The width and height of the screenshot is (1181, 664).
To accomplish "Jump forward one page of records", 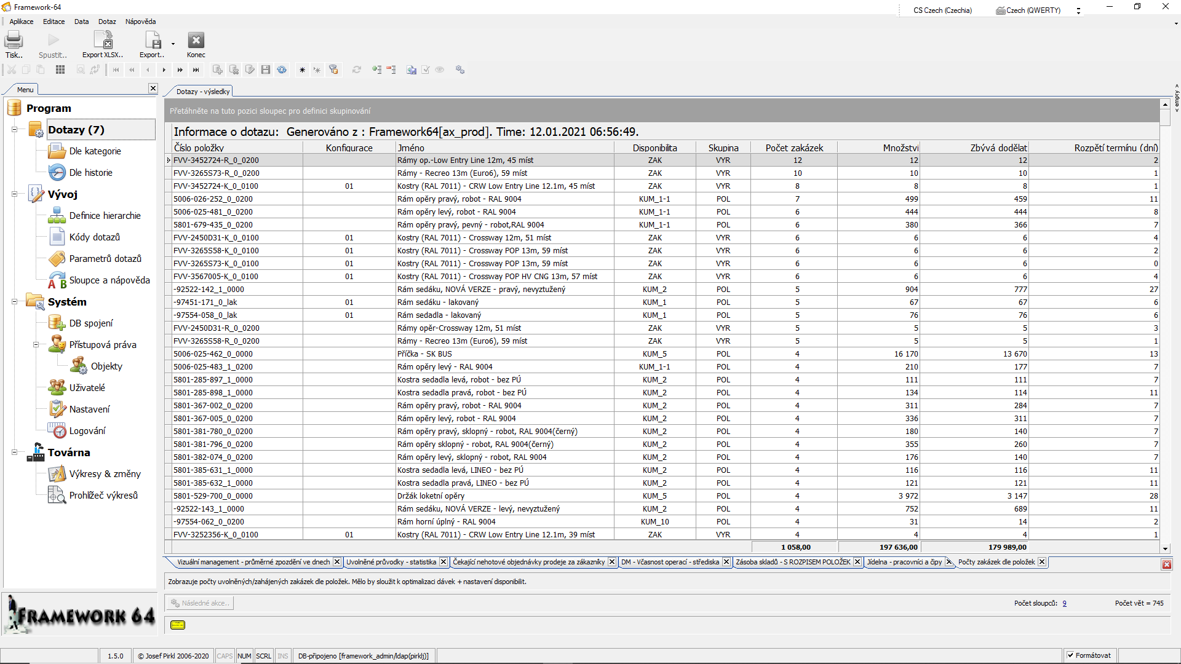I will [x=180, y=70].
